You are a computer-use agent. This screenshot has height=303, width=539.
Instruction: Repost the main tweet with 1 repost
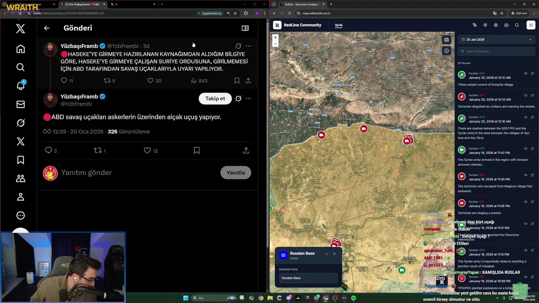(x=98, y=150)
